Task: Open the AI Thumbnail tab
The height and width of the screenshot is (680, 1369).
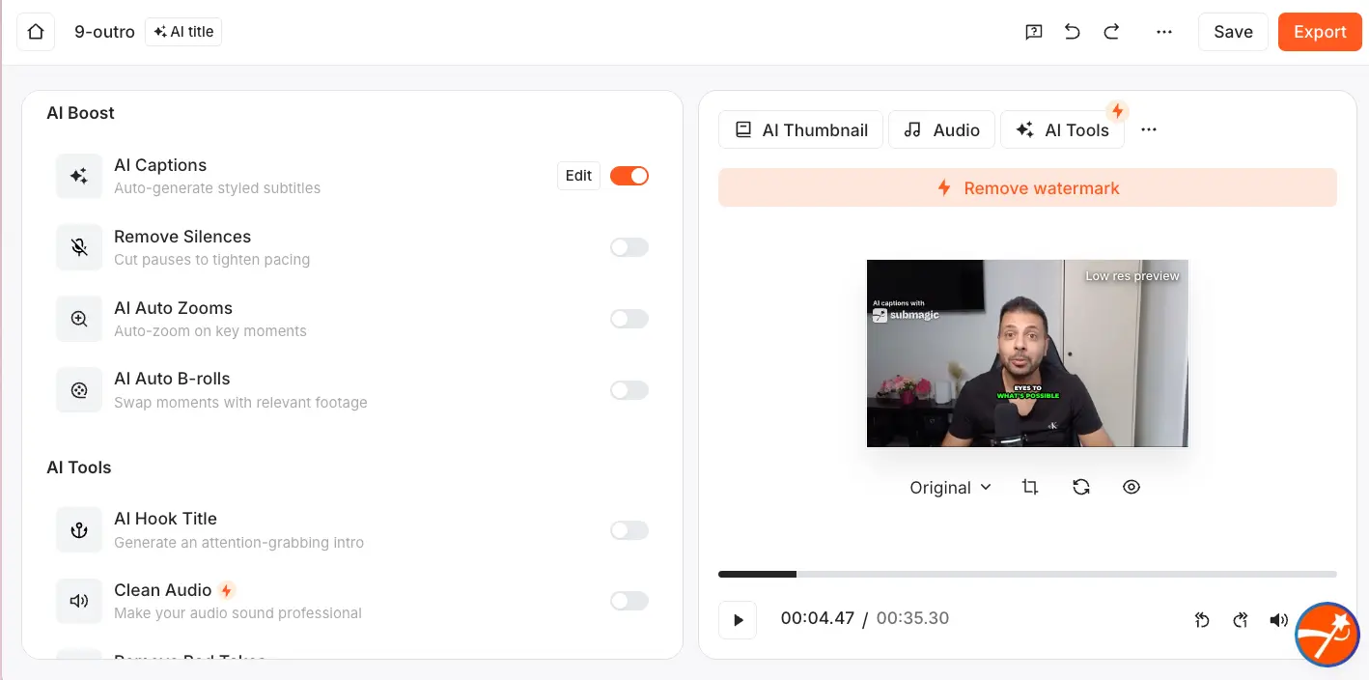Action: (x=800, y=128)
